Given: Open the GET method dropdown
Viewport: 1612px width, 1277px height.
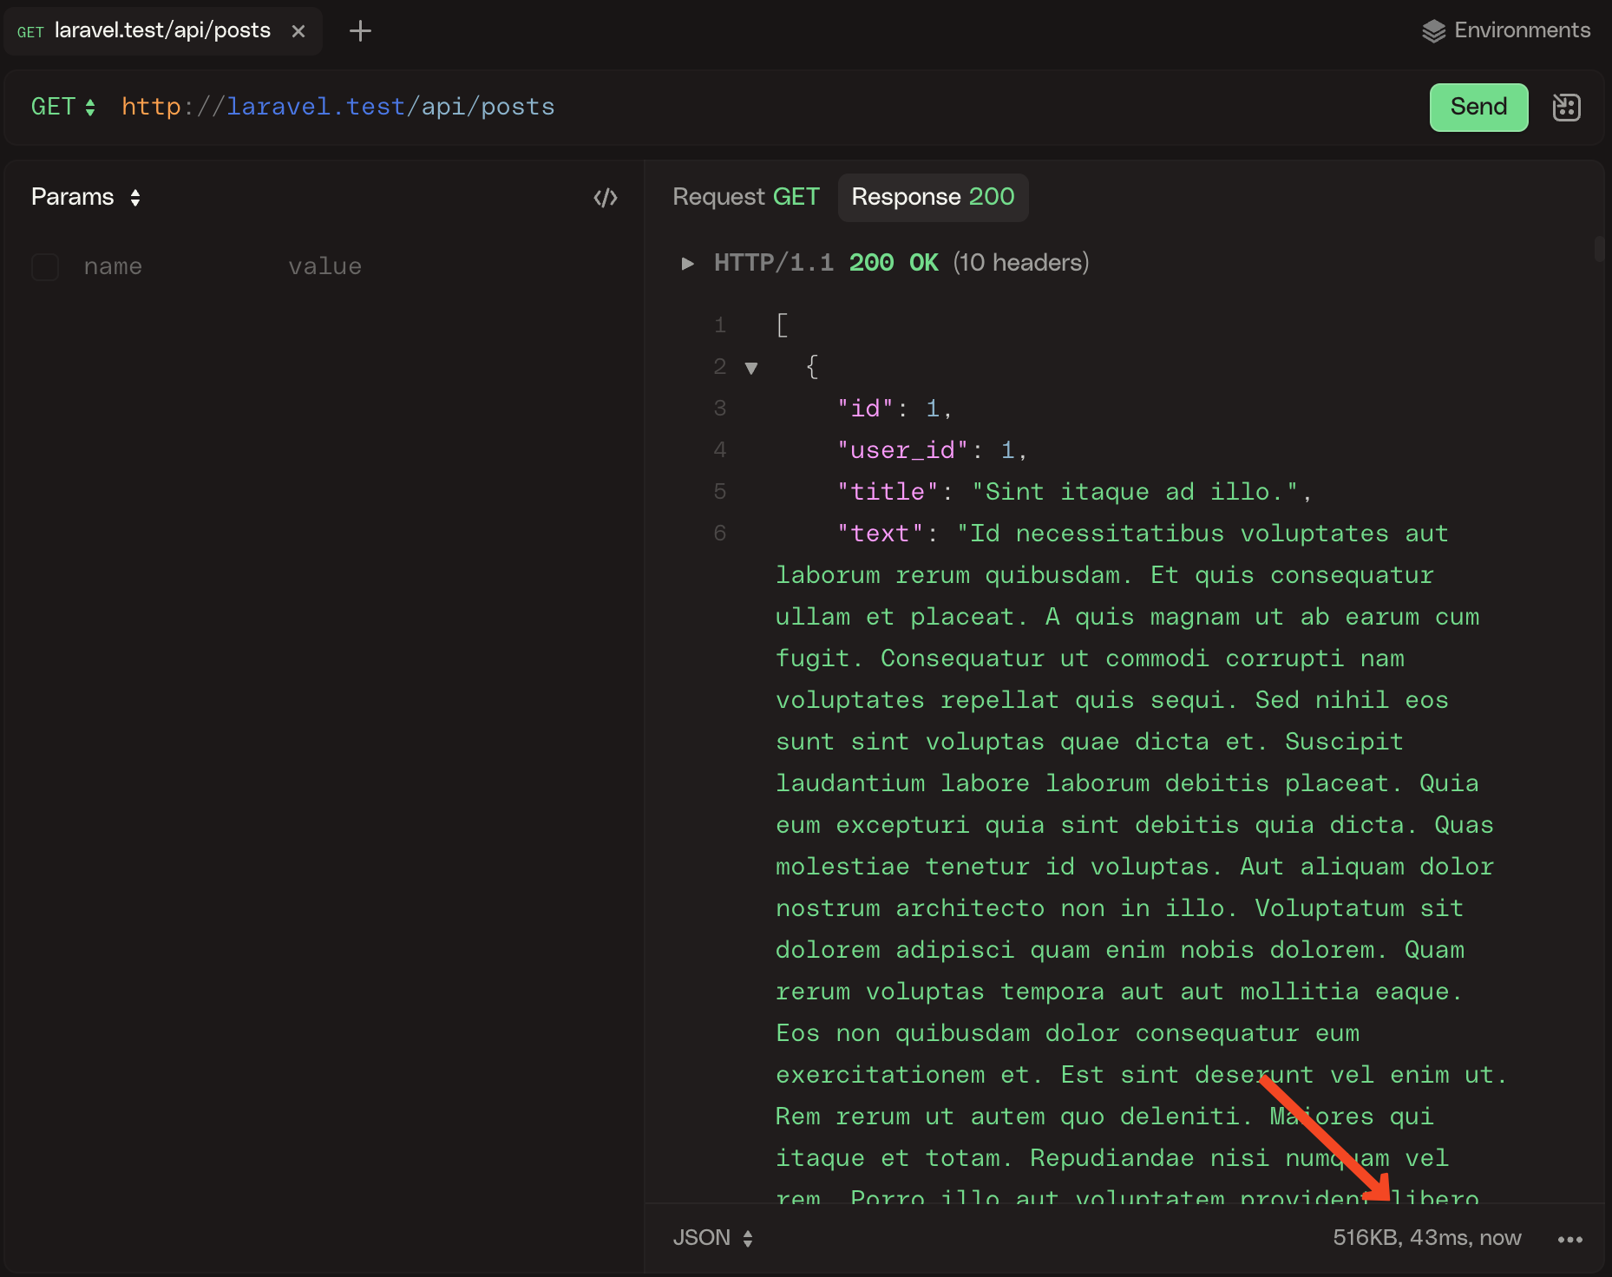Looking at the screenshot, I should coord(62,107).
